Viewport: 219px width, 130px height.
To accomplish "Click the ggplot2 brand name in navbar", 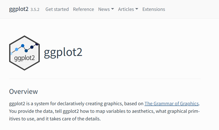I will tap(19, 9).
